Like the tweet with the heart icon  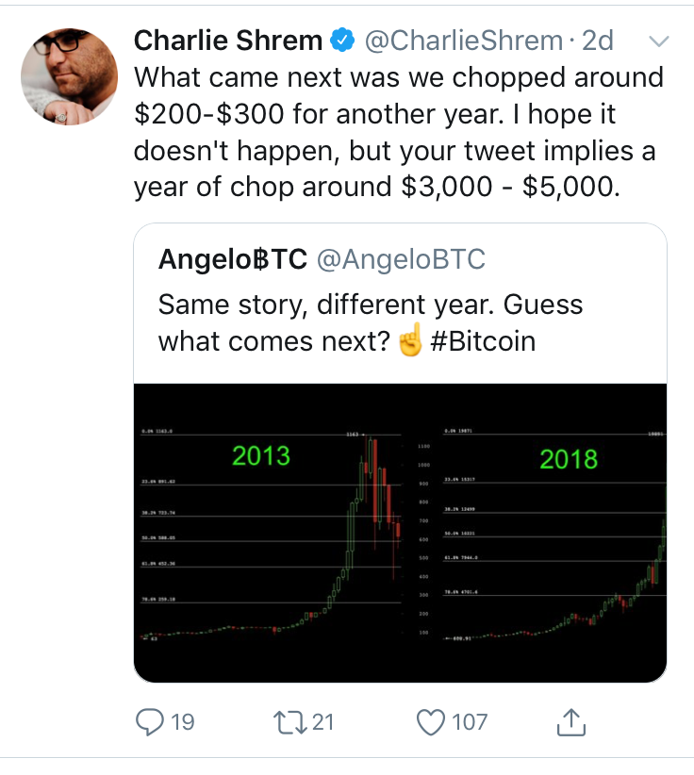(x=430, y=722)
